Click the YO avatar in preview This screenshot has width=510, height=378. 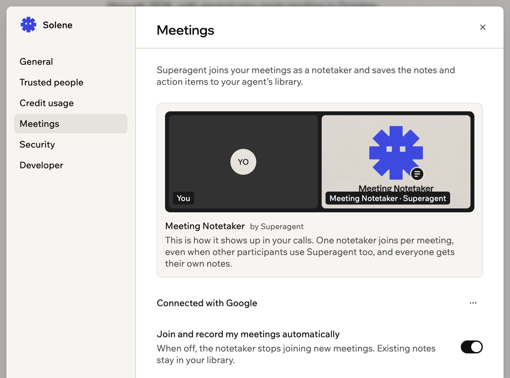click(x=243, y=162)
